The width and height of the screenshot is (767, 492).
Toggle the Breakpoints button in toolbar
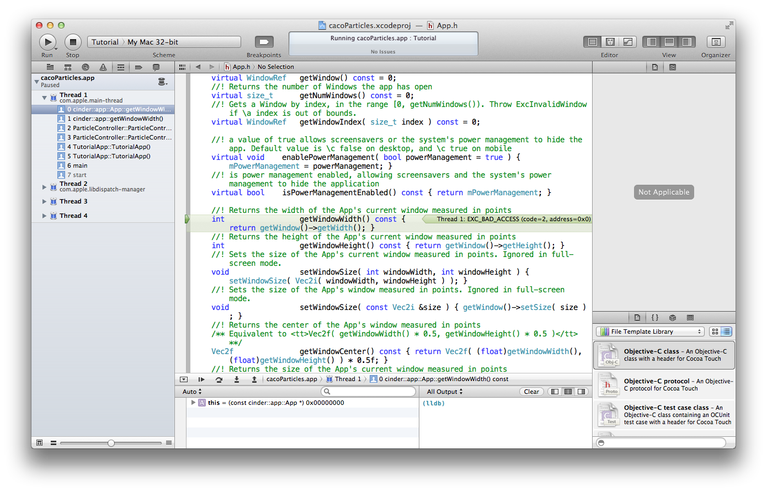pos(264,42)
